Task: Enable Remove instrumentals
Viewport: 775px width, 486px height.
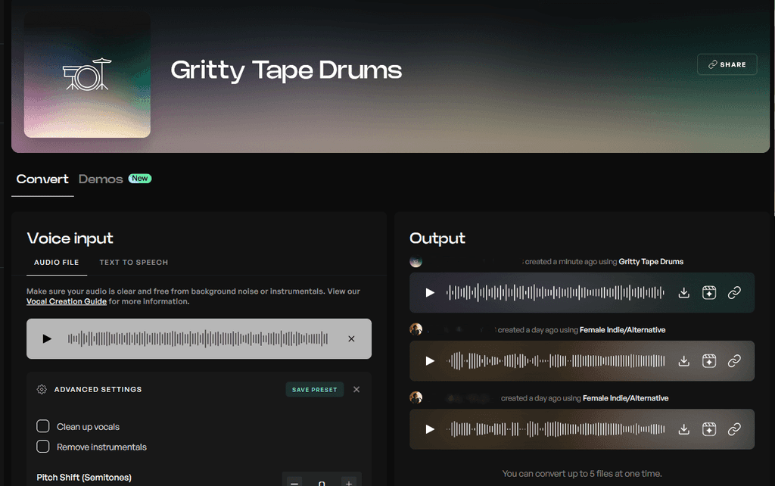Action: [43, 447]
